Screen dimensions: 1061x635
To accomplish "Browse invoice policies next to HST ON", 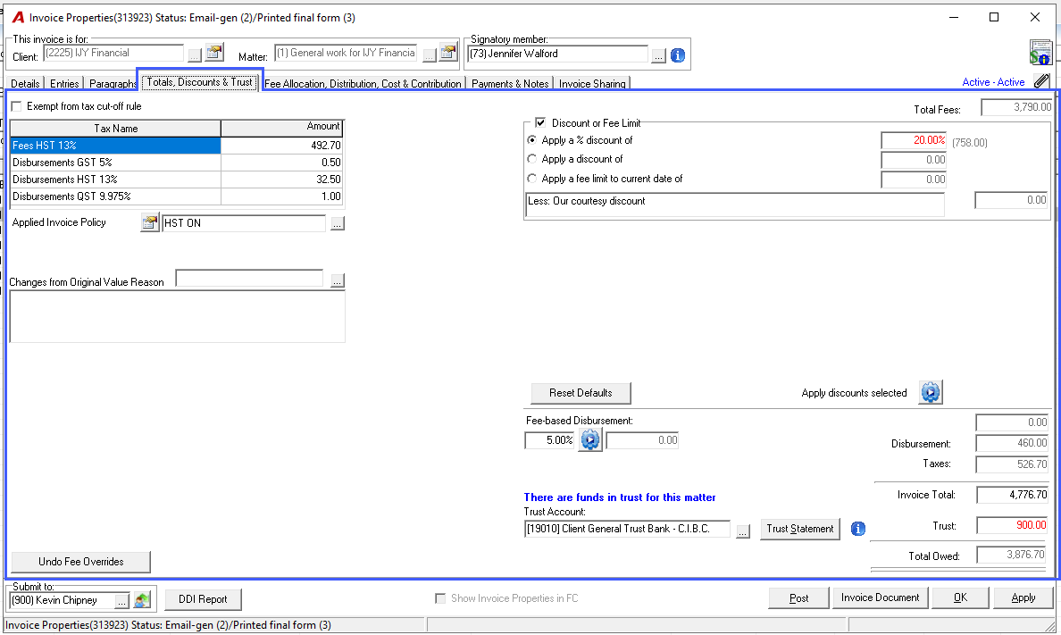I will pos(337,223).
